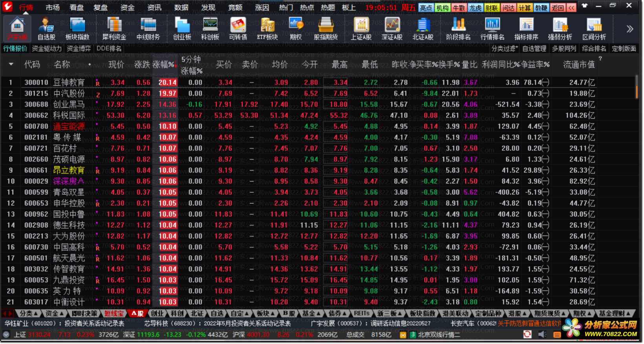This screenshot has height=344, width=644.
Task: Select the 北证A股 toolbar icon
Action: pos(423,29)
